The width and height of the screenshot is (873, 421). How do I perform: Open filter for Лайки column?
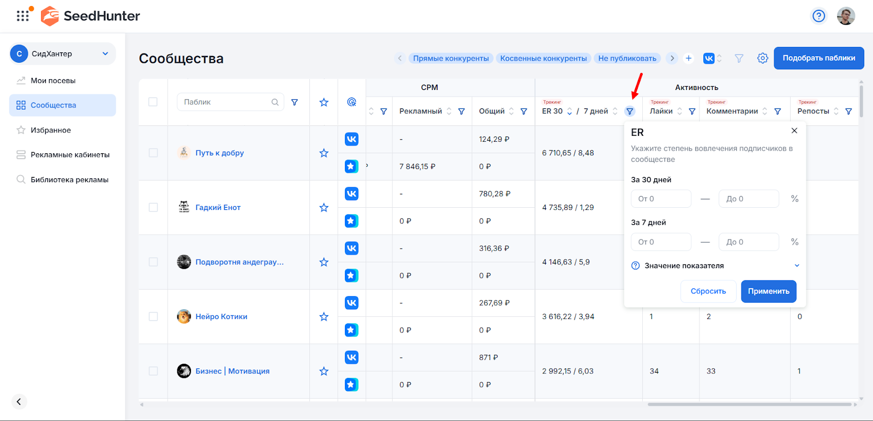(692, 111)
